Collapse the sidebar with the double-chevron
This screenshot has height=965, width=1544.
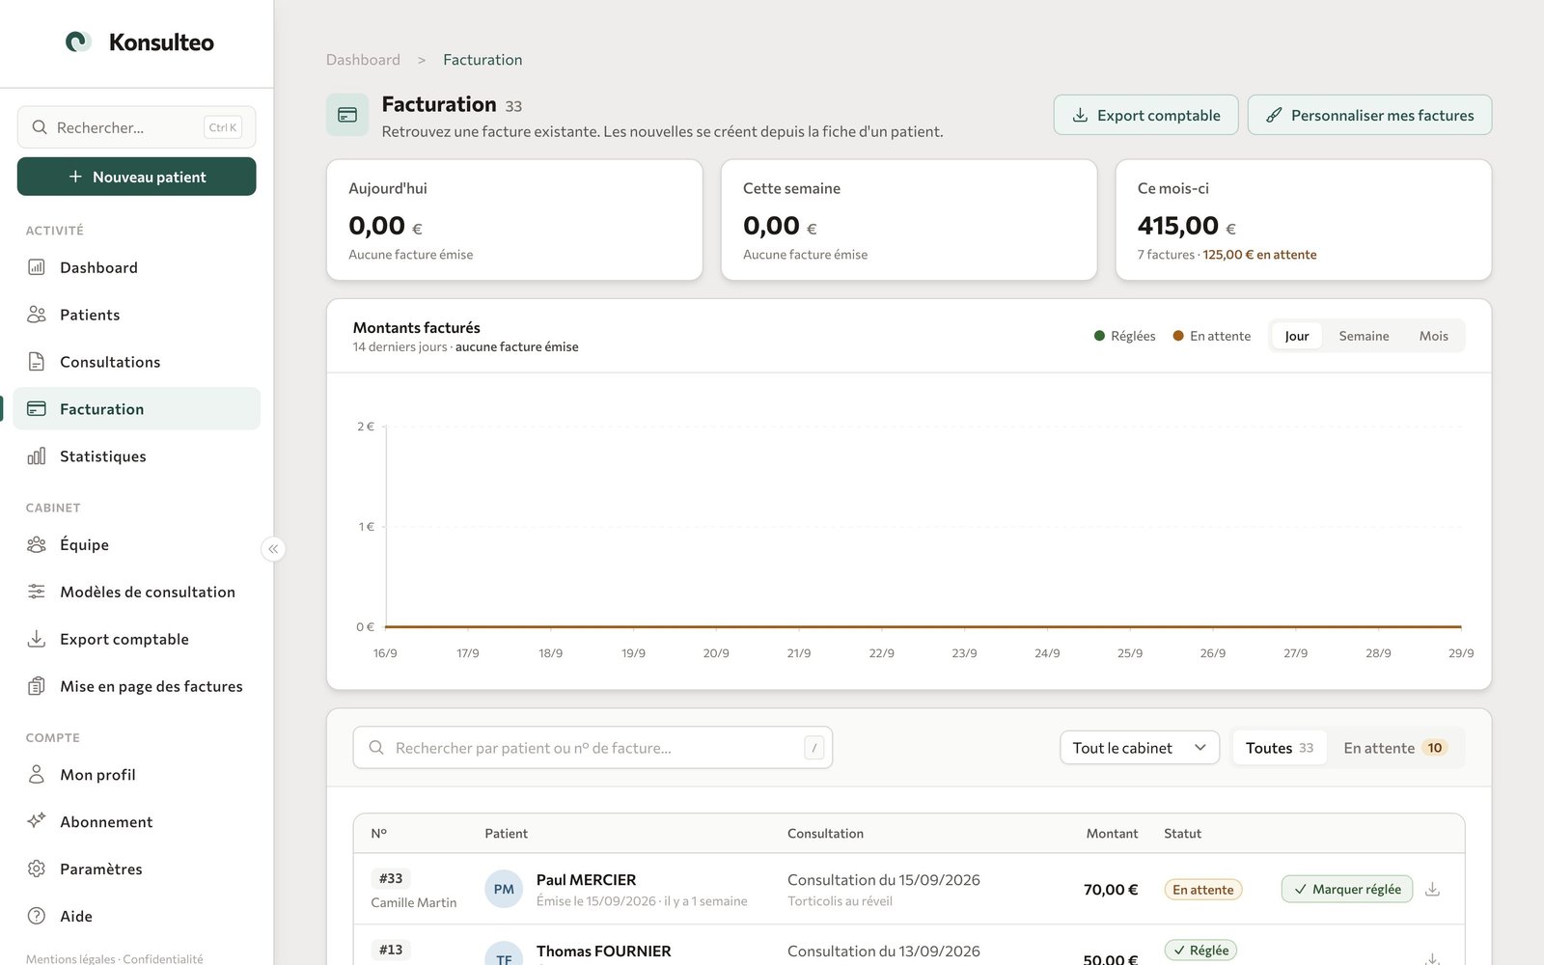(273, 549)
